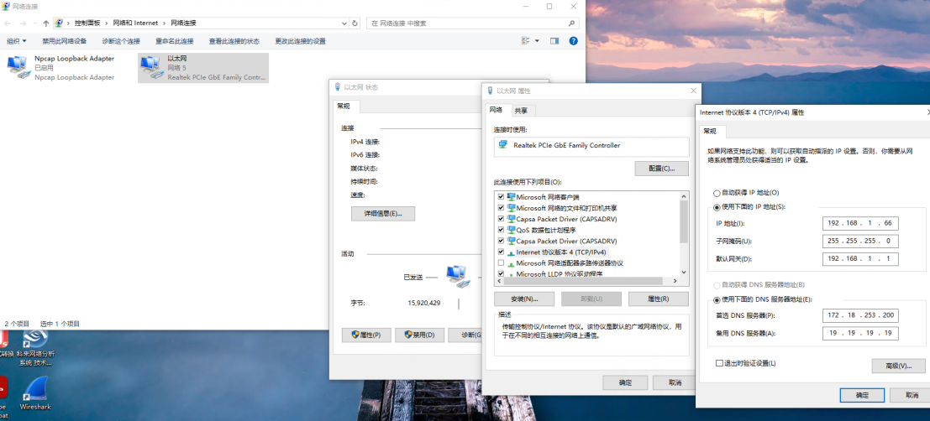Open view options dropdown arrow
This screenshot has height=421, width=930.
(538, 41)
